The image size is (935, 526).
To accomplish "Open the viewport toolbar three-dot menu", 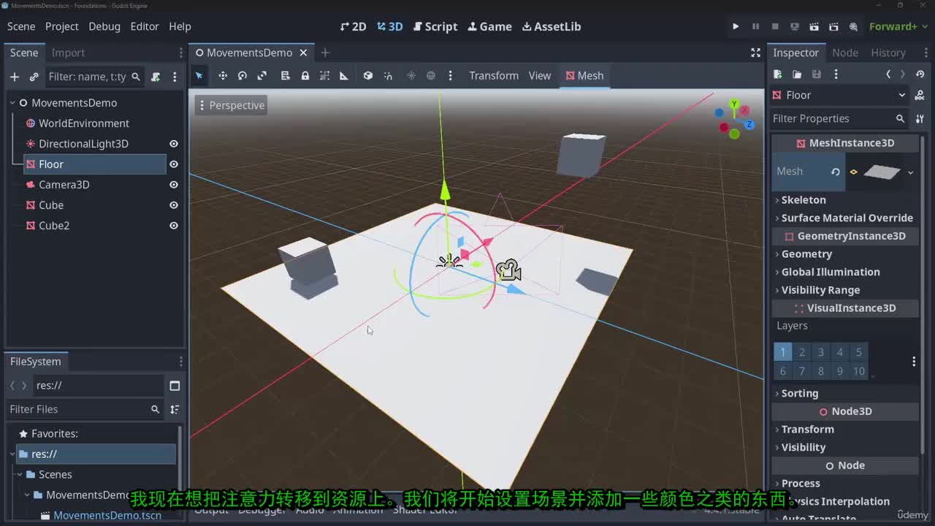I will [450, 76].
